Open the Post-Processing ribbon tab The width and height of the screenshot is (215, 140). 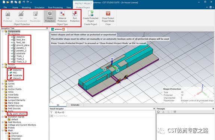(x=55, y=7)
